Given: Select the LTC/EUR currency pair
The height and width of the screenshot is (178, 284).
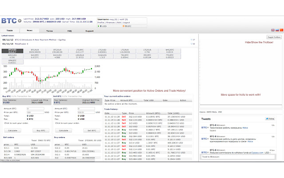Looking at the screenshot, I should [147, 51].
